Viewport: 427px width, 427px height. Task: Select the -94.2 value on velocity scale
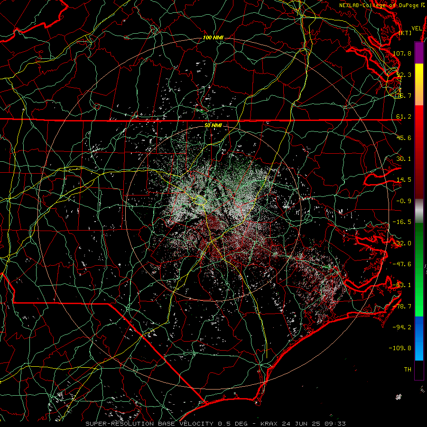[402, 327]
